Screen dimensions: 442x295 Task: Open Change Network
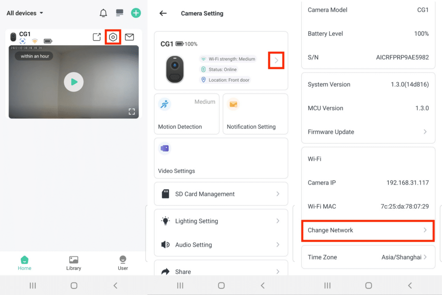tap(368, 230)
